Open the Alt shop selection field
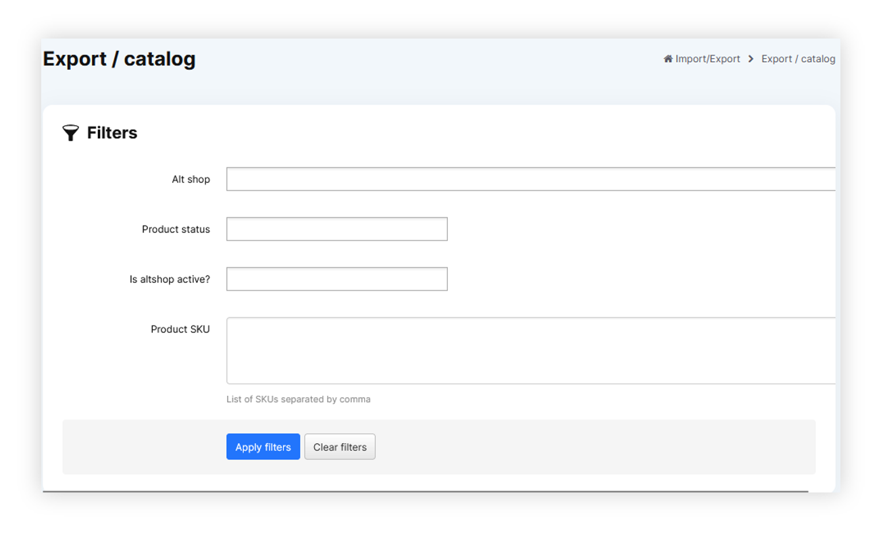This screenshot has width=885, height=533. coord(530,179)
